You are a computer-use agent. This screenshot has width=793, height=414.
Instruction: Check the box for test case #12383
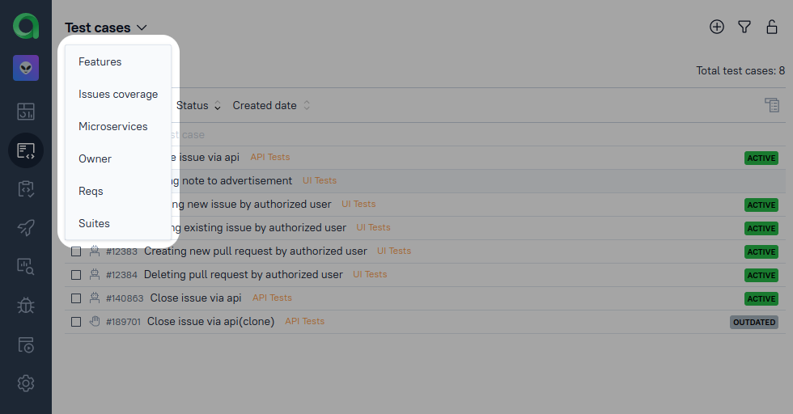click(x=76, y=251)
